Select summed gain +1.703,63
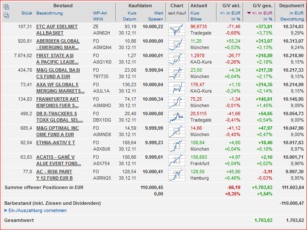Screen dimensions: 307x230 262,187
